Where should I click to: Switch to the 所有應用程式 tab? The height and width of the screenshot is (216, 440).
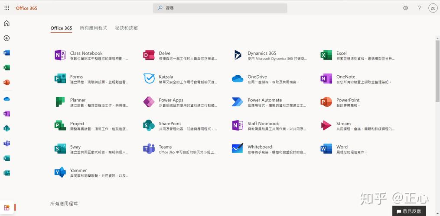(x=94, y=28)
